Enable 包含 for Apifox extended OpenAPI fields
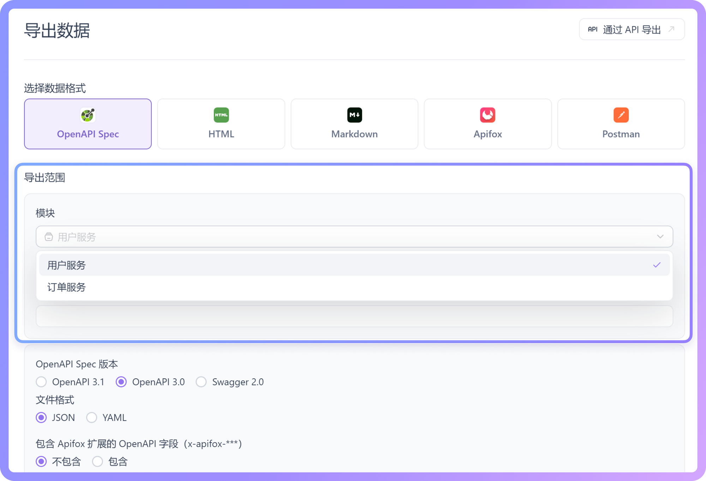Image resolution: width=706 pixels, height=481 pixels. click(x=98, y=461)
